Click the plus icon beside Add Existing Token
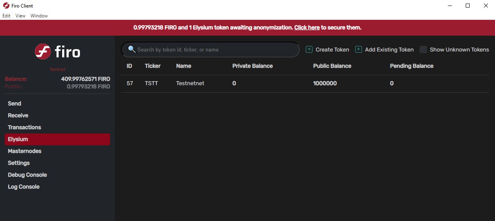Screen dimensions: 495x221 358,50
